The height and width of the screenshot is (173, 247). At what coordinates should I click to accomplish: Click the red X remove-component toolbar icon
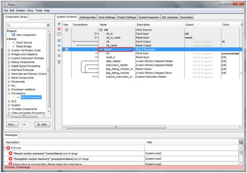tap(59, 29)
